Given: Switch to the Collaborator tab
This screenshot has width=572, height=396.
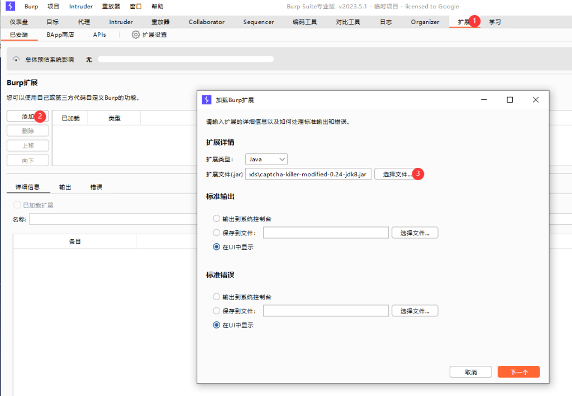Looking at the screenshot, I should pyautogui.click(x=207, y=22).
